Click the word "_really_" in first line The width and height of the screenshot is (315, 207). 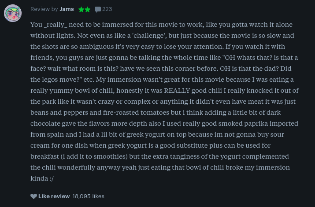[55, 25]
